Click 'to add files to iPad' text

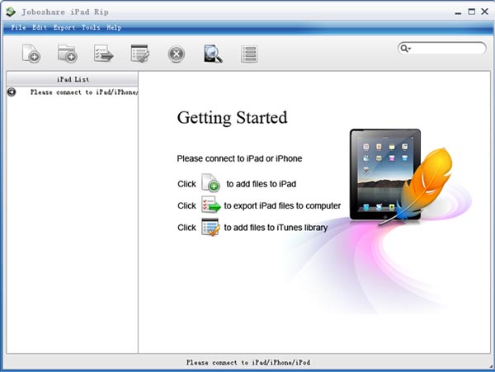261,184
